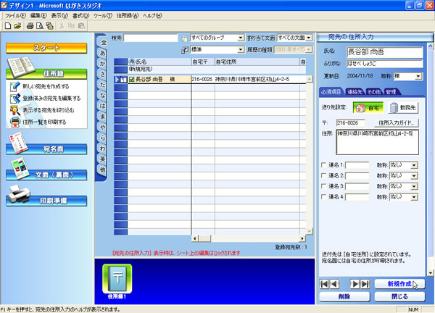Open the 敬称 dropdown for 連名 1
Image resolution: width=435 pixels, height=313 pixels.
pyautogui.click(x=414, y=165)
